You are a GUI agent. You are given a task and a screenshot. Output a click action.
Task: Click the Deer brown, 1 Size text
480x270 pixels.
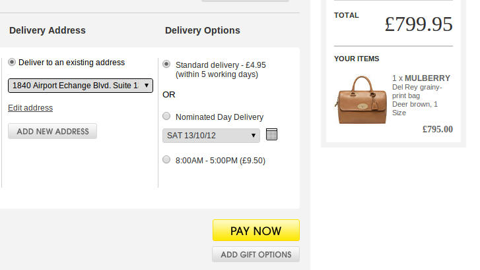click(x=415, y=108)
